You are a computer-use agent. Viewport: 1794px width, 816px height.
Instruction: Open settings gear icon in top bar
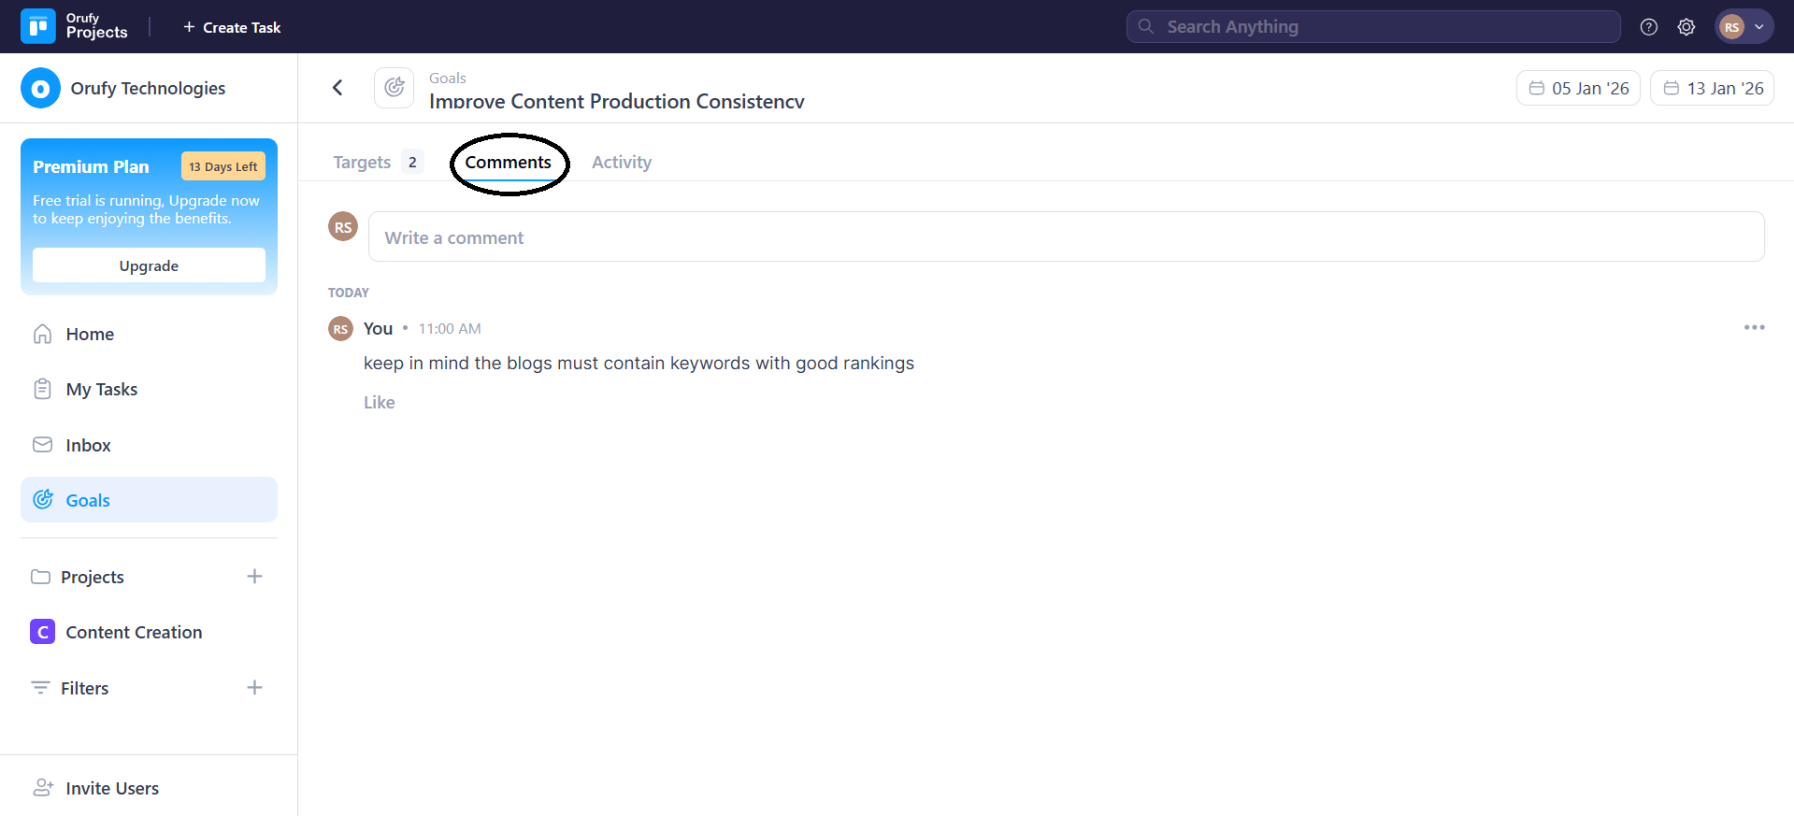[x=1686, y=27]
